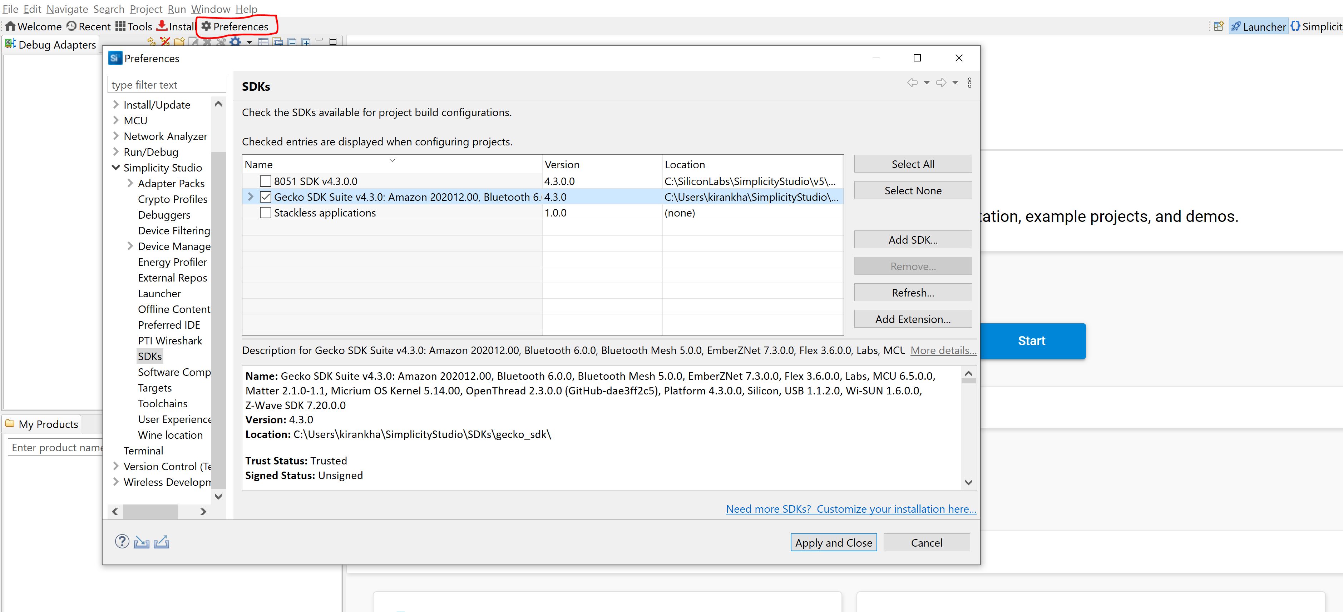Focus the type filter text field
This screenshot has width=1343, height=612.
coord(167,84)
